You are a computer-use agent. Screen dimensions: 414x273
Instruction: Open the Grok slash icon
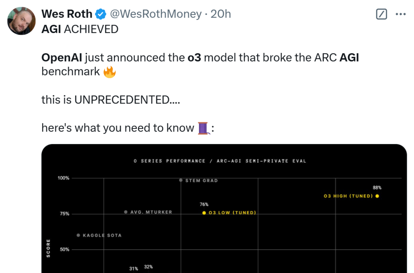point(381,14)
